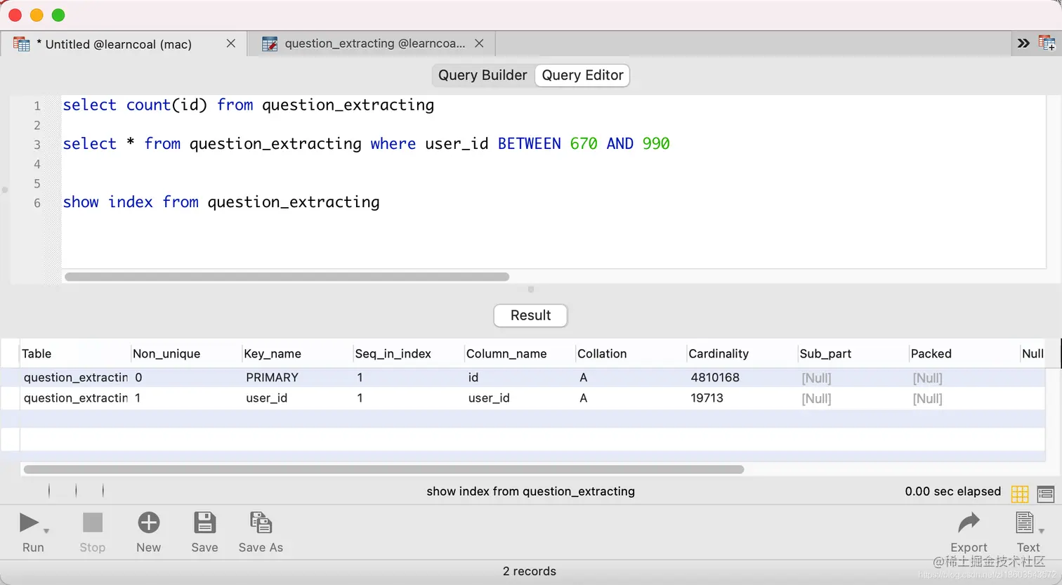Screen dimensions: 1062x585
Task: Click the Export arrow icon
Action: click(969, 522)
